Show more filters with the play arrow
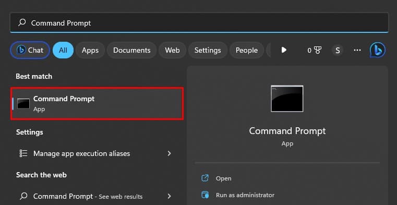This screenshot has height=205, width=397. coord(284,50)
